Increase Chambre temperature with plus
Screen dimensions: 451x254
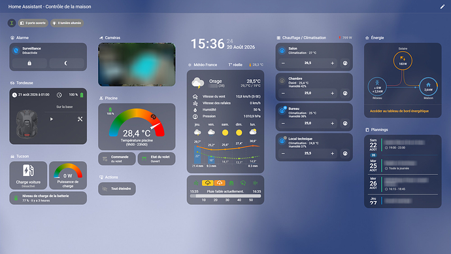(x=332, y=94)
